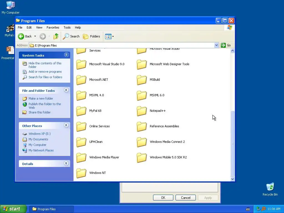The width and height of the screenshot is (284, 213).
Task: Click the address field E:\Program Files
Action: click(x=121, y=45)
